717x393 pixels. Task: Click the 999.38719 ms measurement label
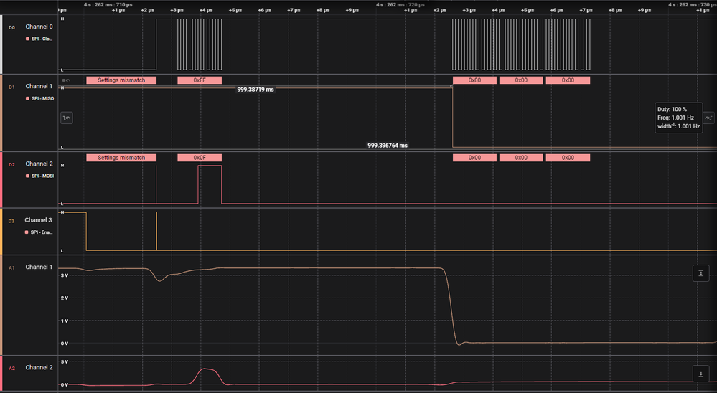coord(256,90)
